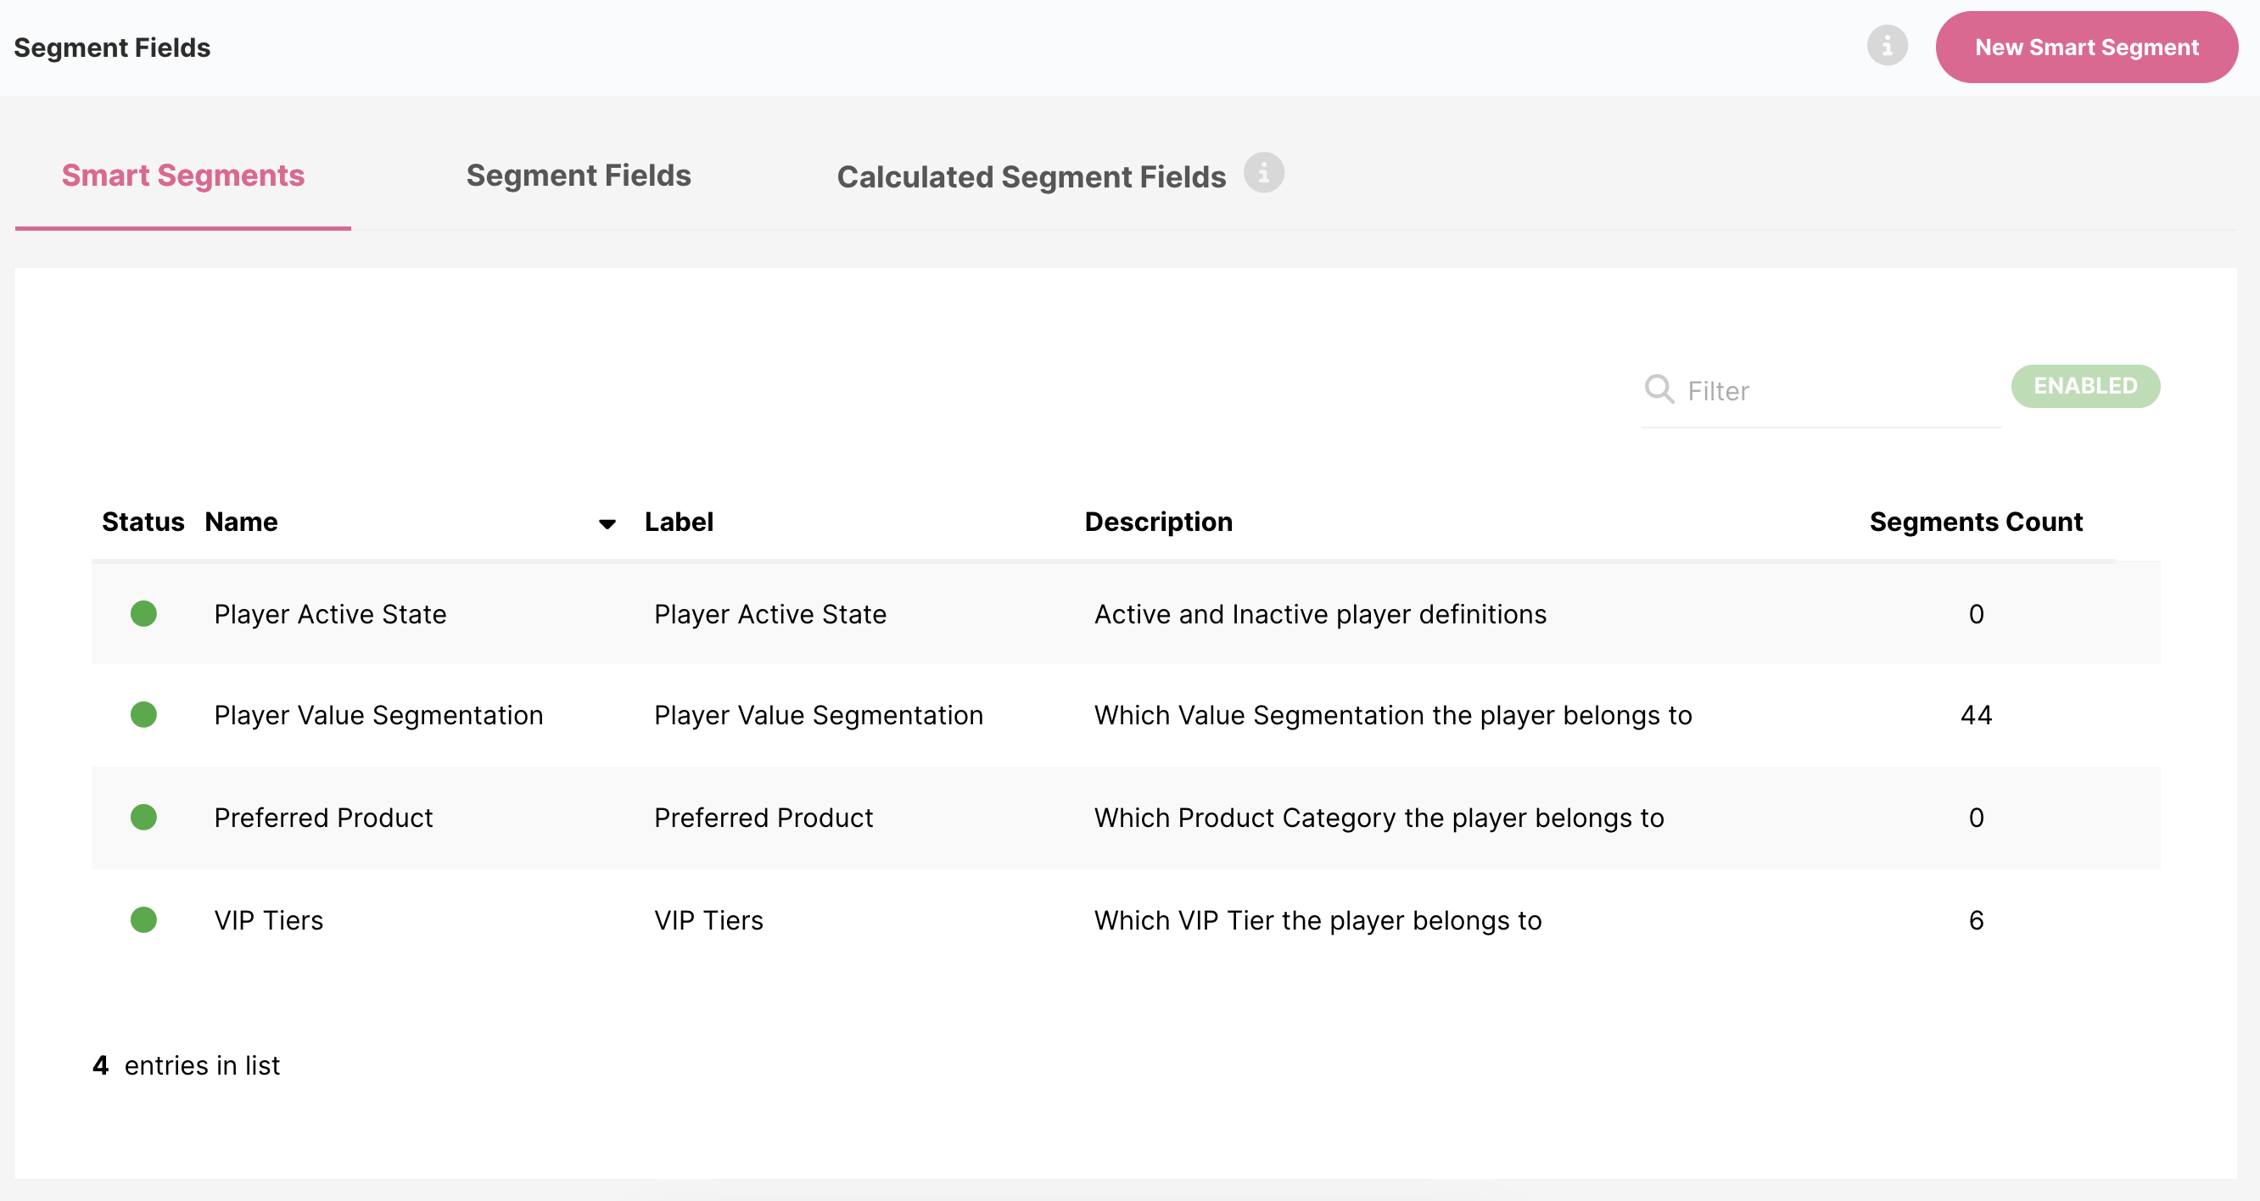
Task: Sort by Segments Count column header
Action: [1975, 522]
